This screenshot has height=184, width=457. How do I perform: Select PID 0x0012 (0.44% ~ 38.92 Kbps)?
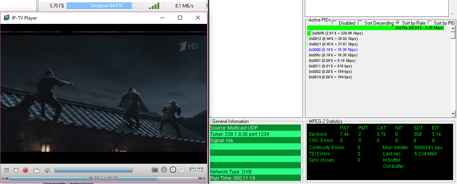(333, 38)
